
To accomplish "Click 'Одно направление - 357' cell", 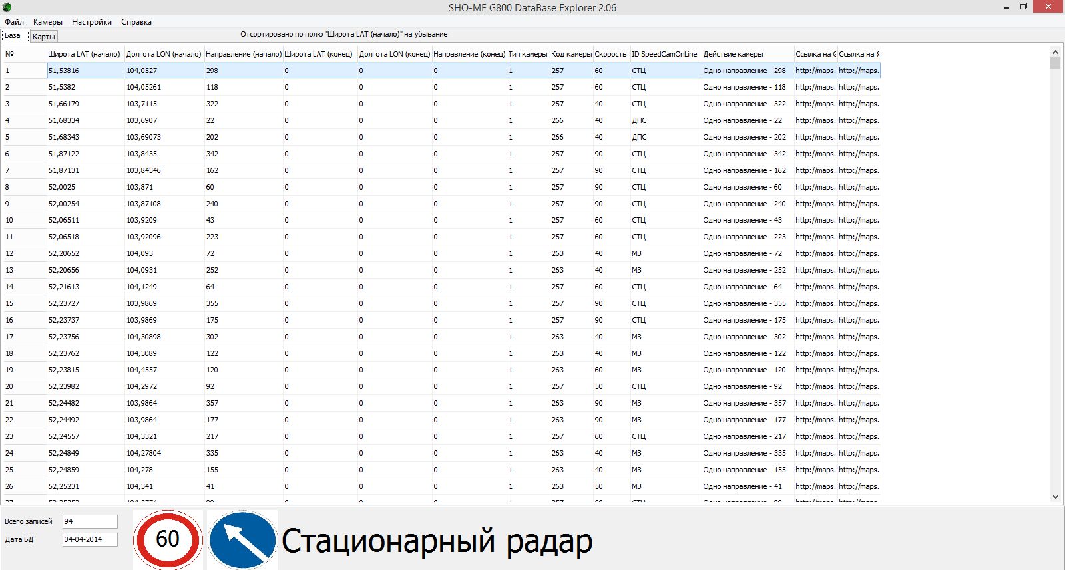I will pos(747,403).
